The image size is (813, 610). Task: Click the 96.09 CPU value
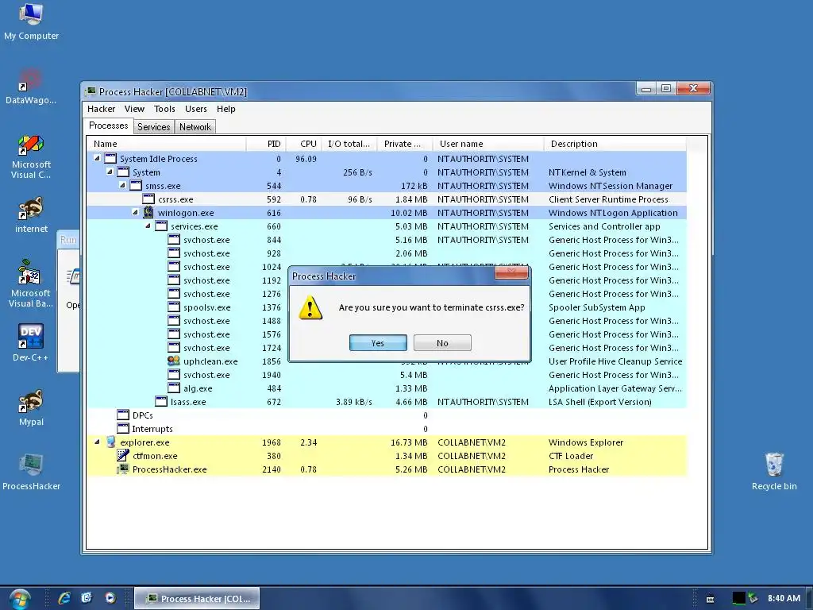(x=306, y=159)
